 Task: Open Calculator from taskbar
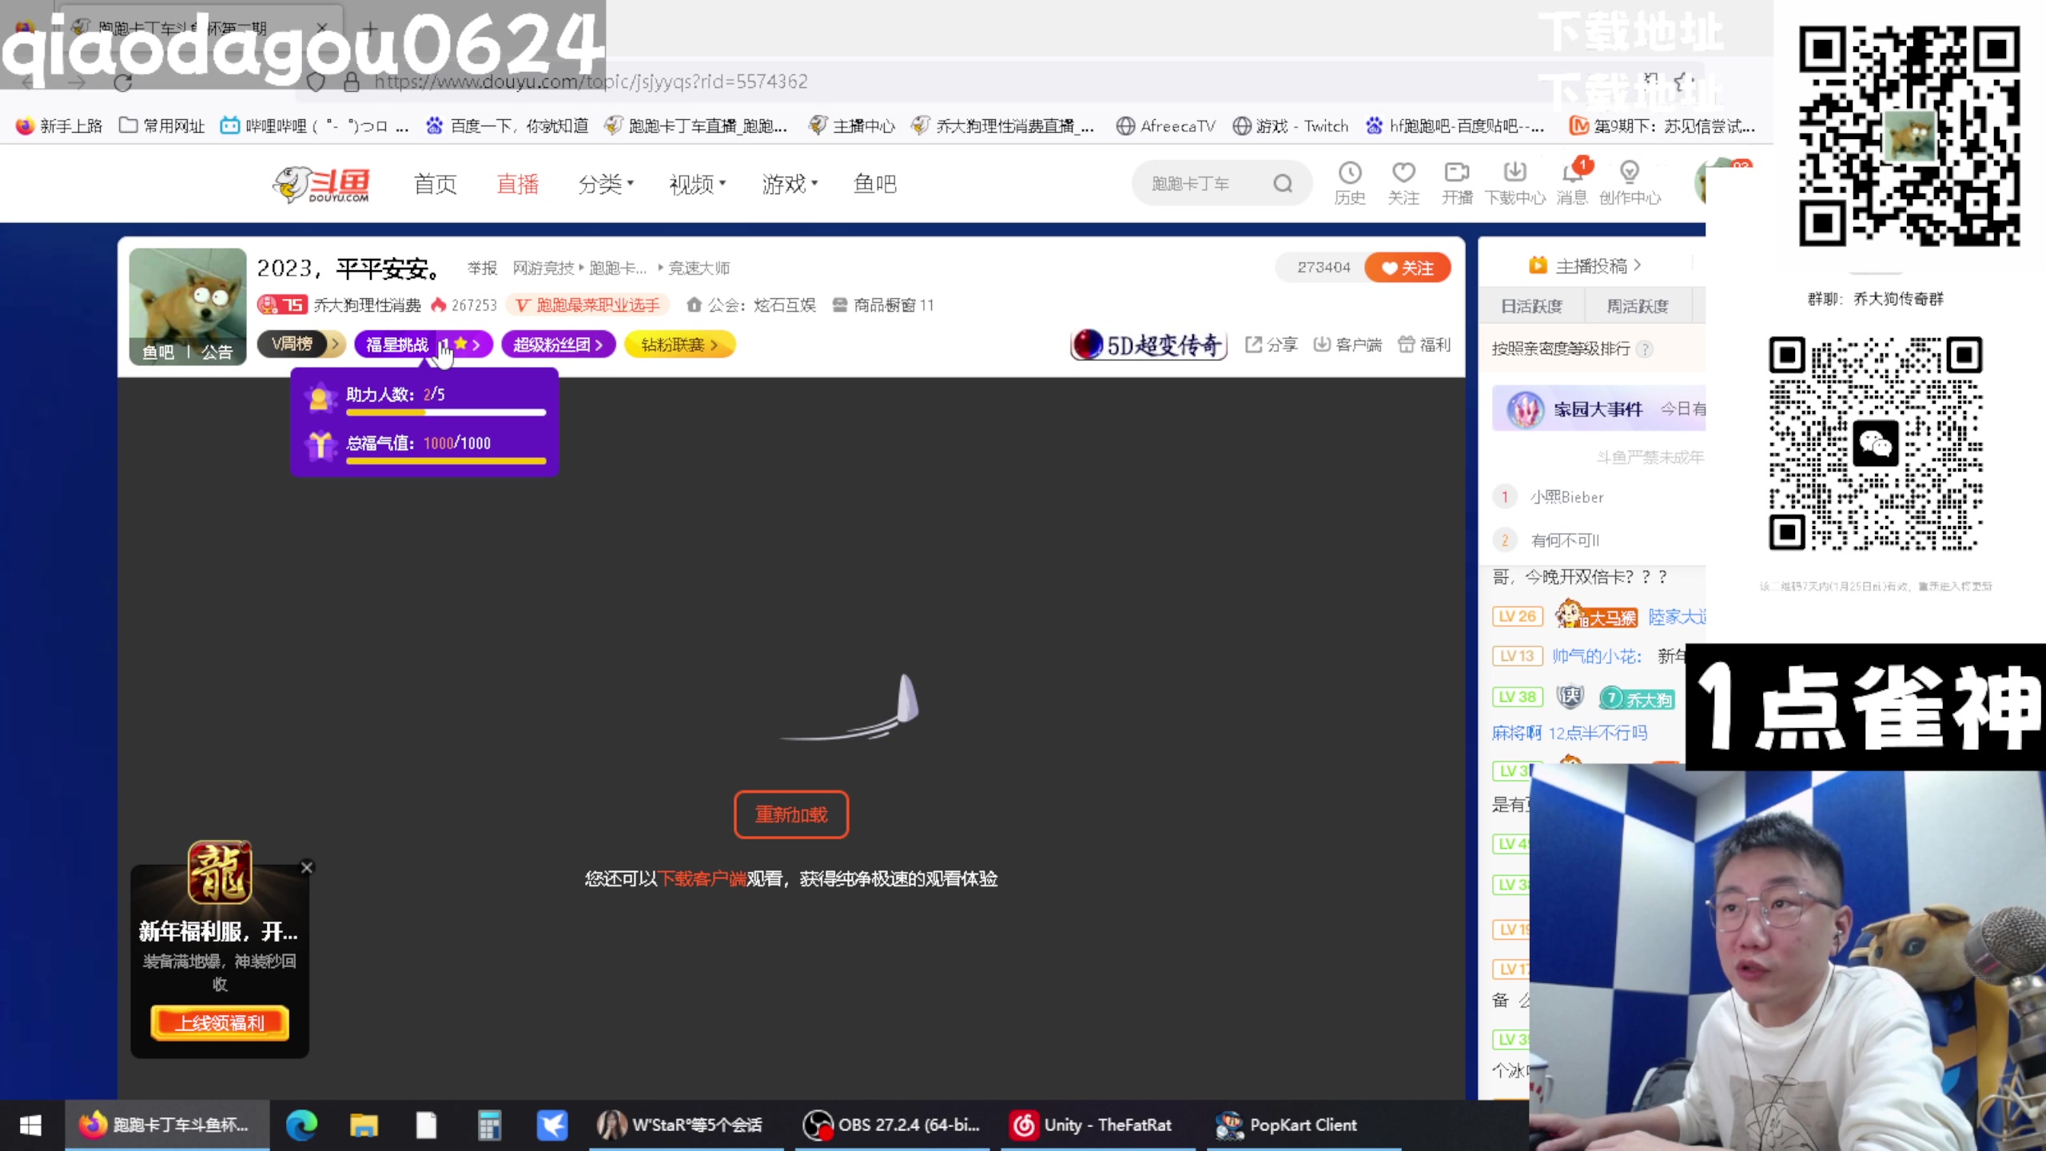[489, 1125]
